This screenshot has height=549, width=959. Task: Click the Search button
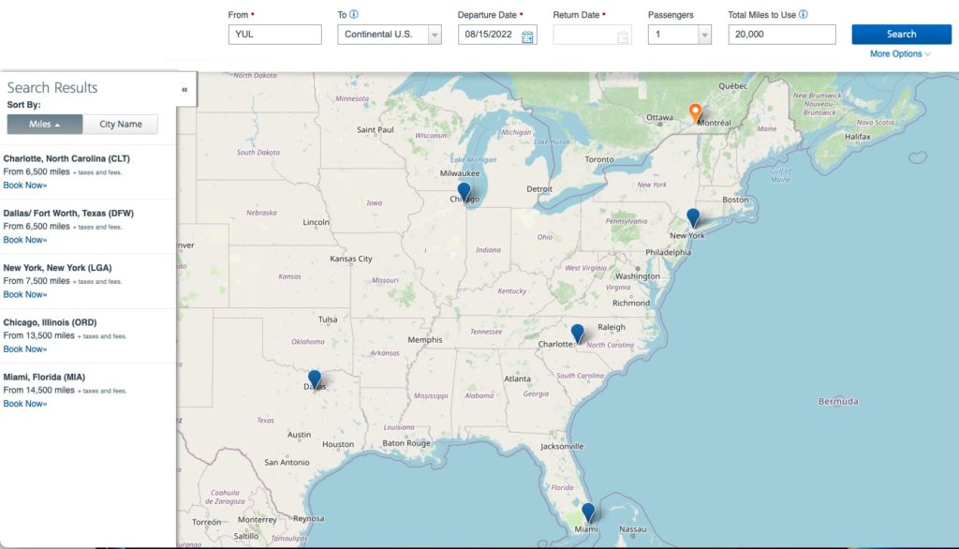(901, 33)
